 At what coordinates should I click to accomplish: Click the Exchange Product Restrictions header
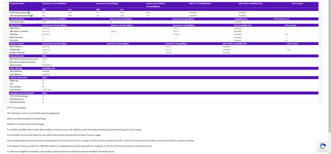[x=22, y=93]
